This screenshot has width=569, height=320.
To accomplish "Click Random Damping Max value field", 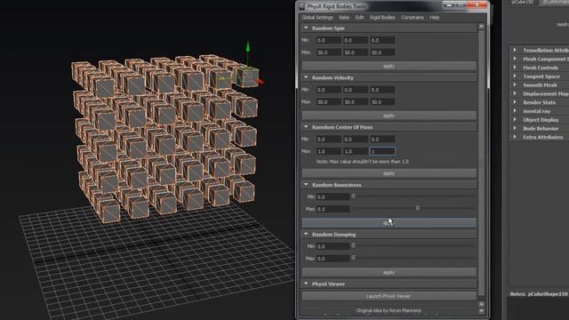I will 333,259.
